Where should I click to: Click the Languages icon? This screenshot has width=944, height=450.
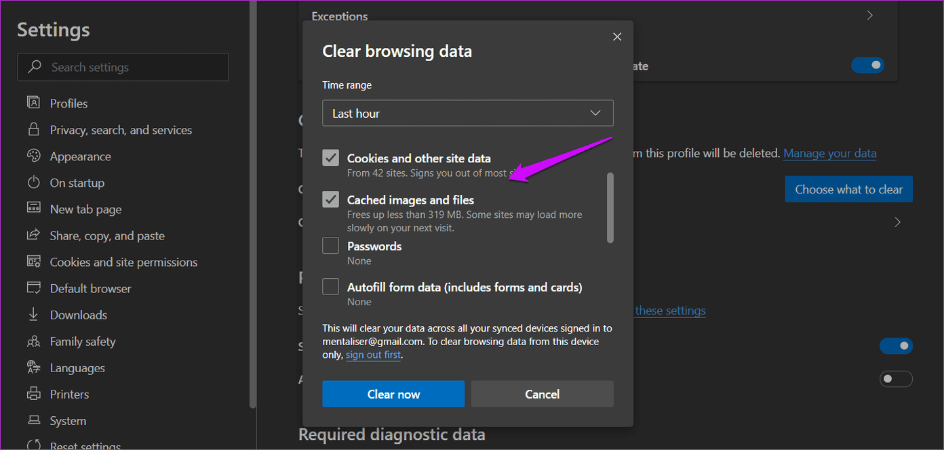[x=33, y=367]
